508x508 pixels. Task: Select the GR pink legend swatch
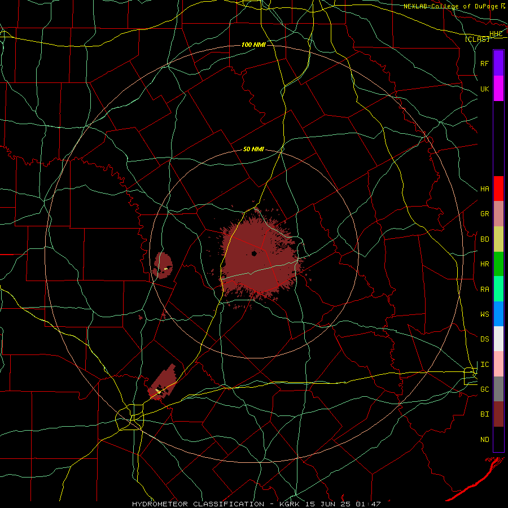[498, 213]
